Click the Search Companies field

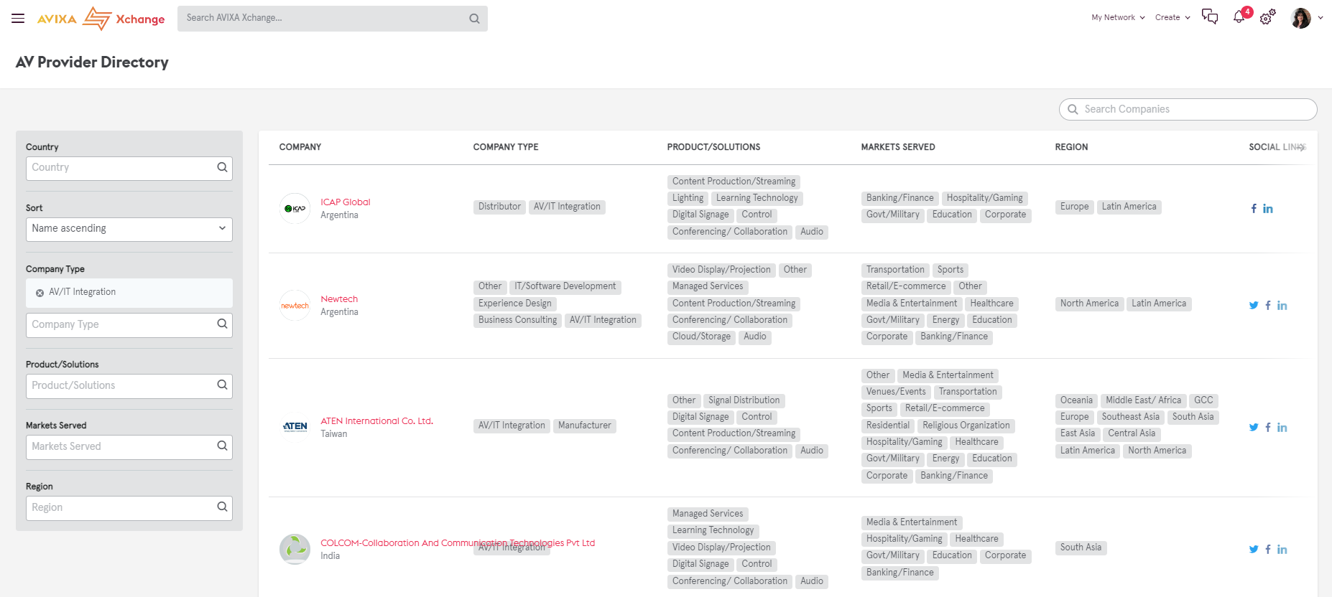1188,109
